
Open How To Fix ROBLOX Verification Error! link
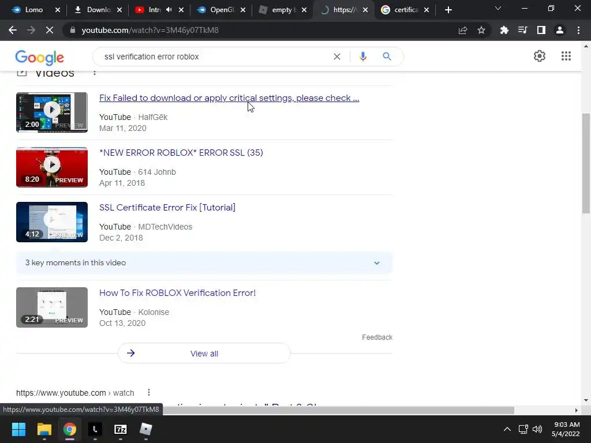178,293
